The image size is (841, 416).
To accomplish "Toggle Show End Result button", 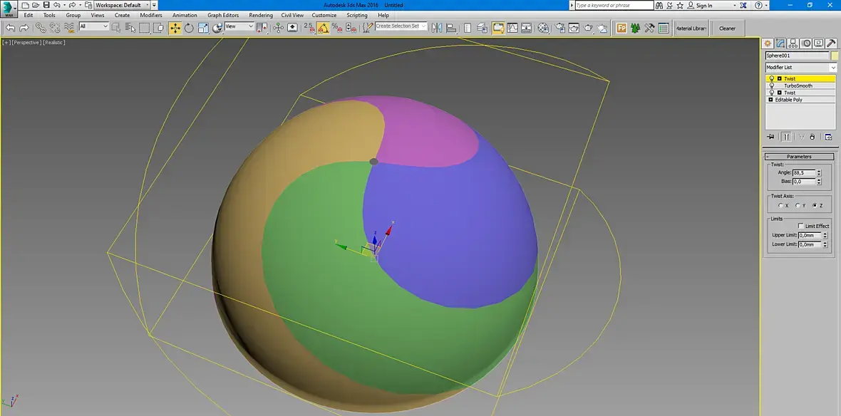I will click(x=785, y=137).
